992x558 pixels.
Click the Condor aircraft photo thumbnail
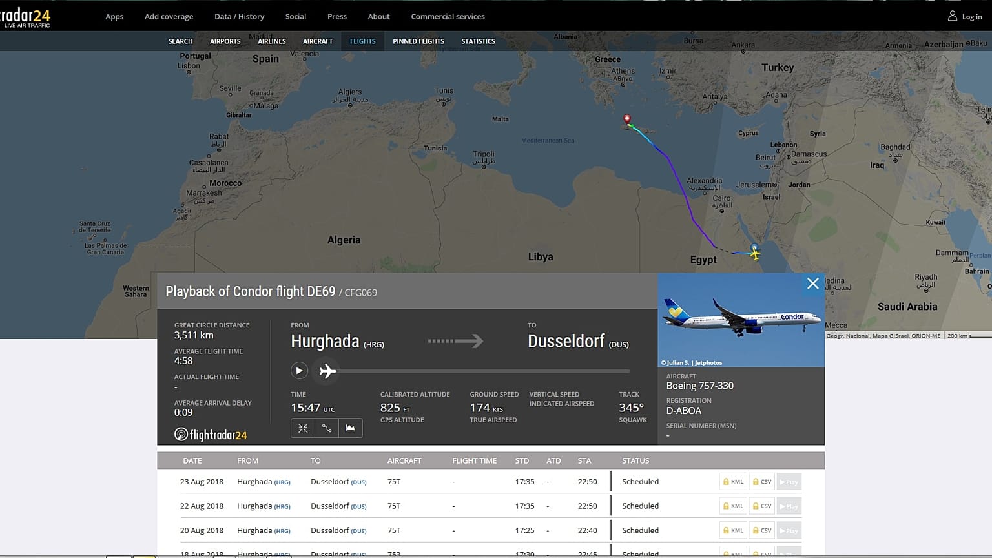(x=741, y=320)
